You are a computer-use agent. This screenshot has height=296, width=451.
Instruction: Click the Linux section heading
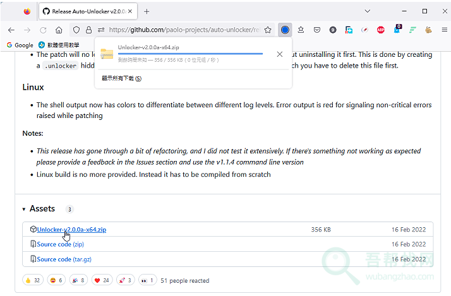coord(33,87)
